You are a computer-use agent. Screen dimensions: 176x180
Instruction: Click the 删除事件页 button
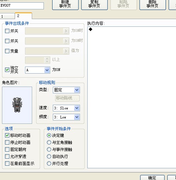153,5
